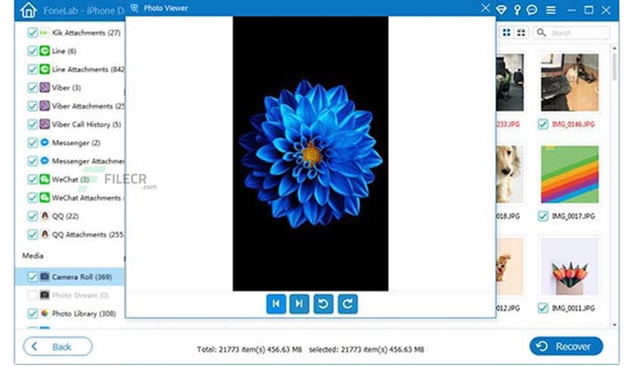Click the search input field

(x=571, y=33)
